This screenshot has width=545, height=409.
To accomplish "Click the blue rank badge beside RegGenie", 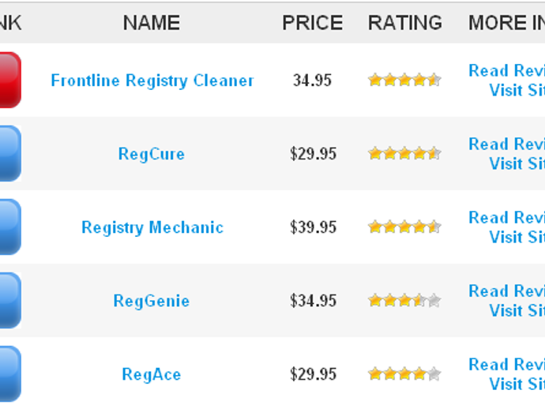I will (9, 300).
